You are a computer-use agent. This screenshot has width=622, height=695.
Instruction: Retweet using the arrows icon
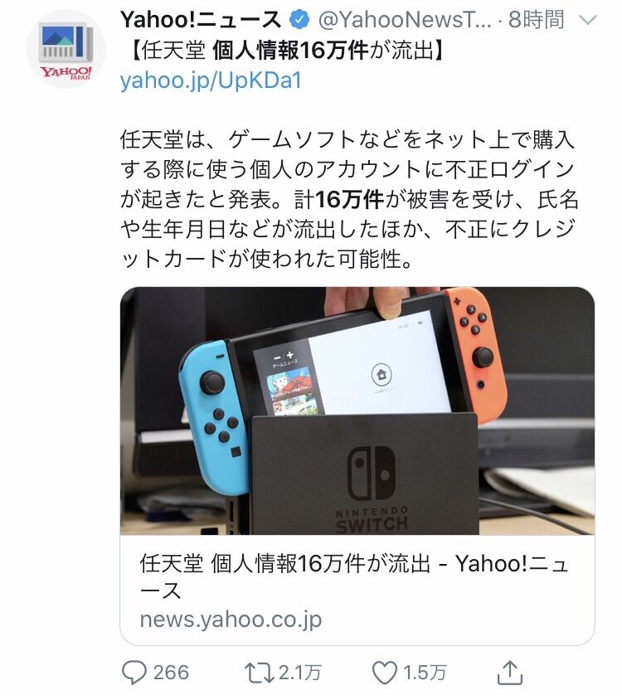260,673
